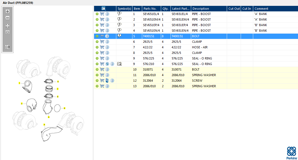This screenshot has height=160, width=298.
Task: Click callout 6 in the diagram
Action: [58, 82]
